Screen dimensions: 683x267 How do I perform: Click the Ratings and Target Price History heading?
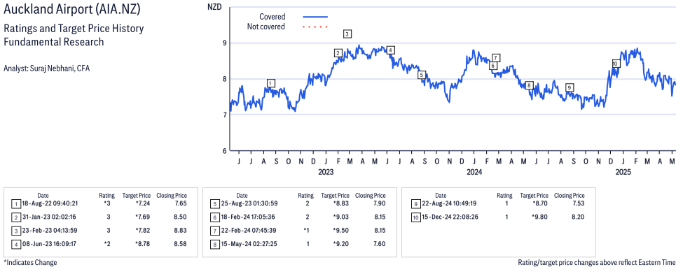(74, 29)
